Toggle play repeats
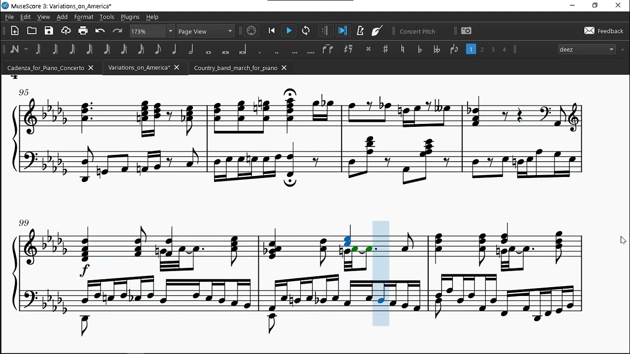The width and height of the screenshot is (630, 354). pos(324,31)
